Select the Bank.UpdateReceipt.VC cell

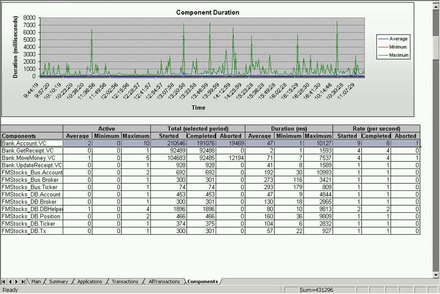tap(32, 165)
